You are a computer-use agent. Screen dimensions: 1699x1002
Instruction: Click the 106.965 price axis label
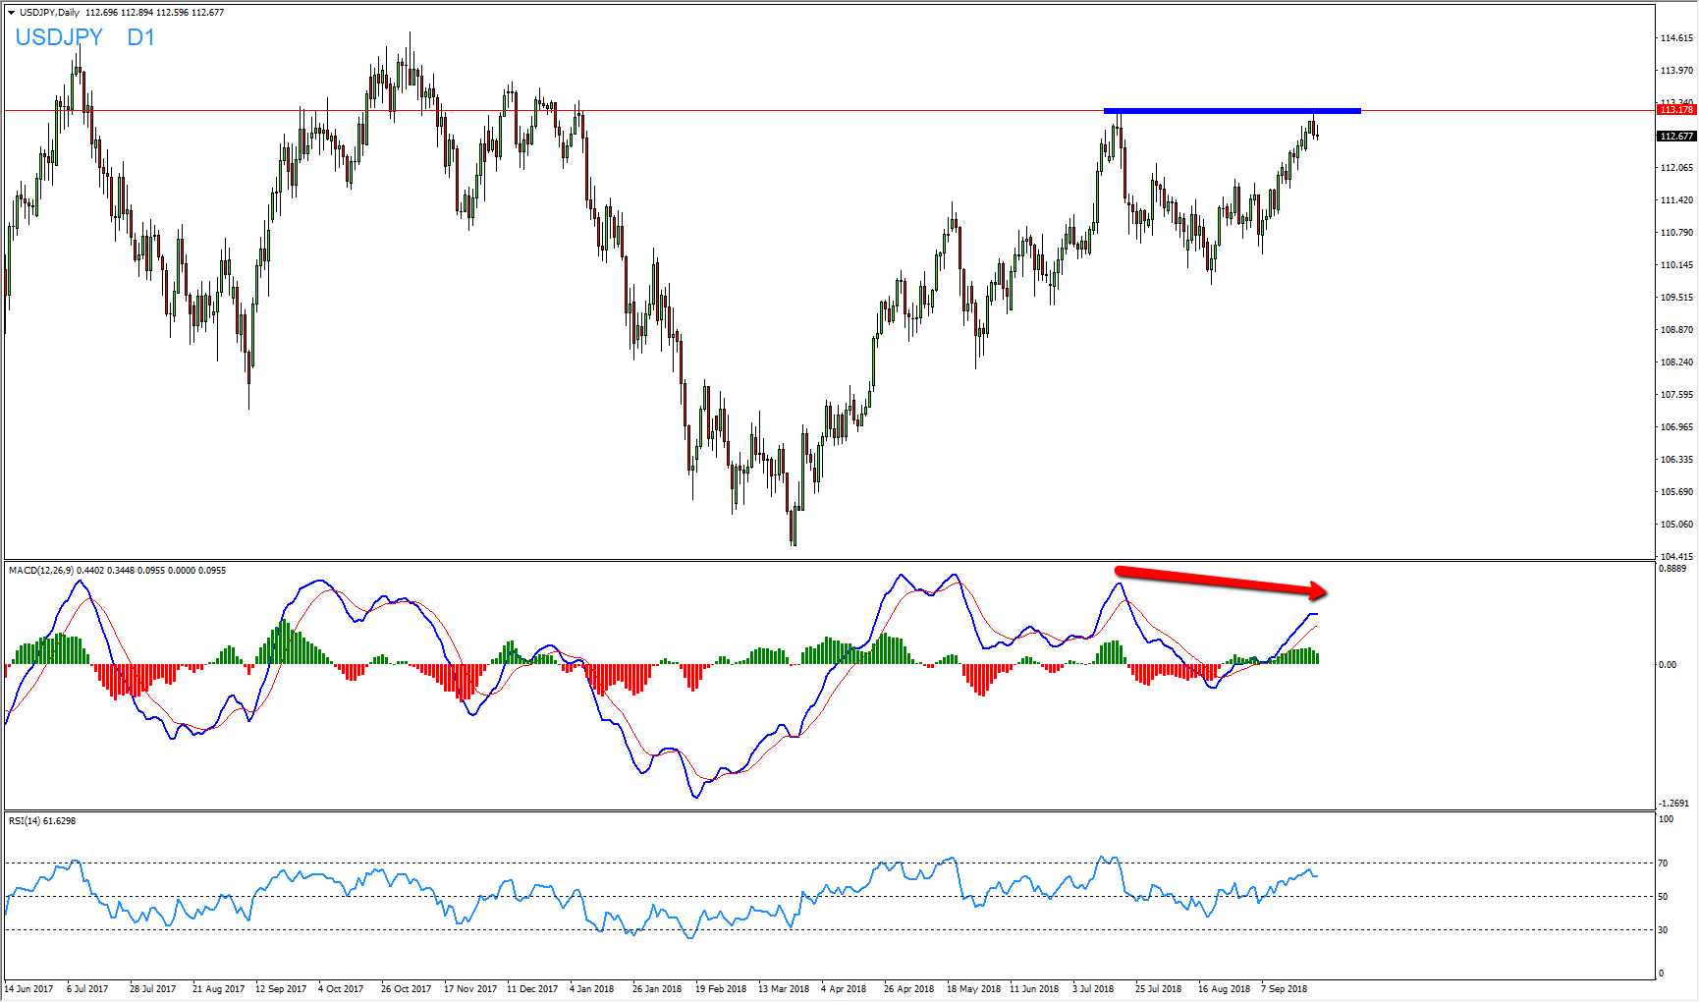(1676, 427)
